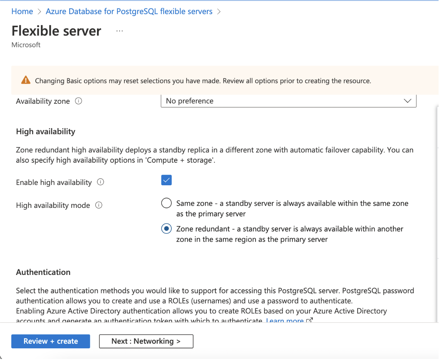Click the Flexible server page title
440x360 pixels.
tap(56, 31)
